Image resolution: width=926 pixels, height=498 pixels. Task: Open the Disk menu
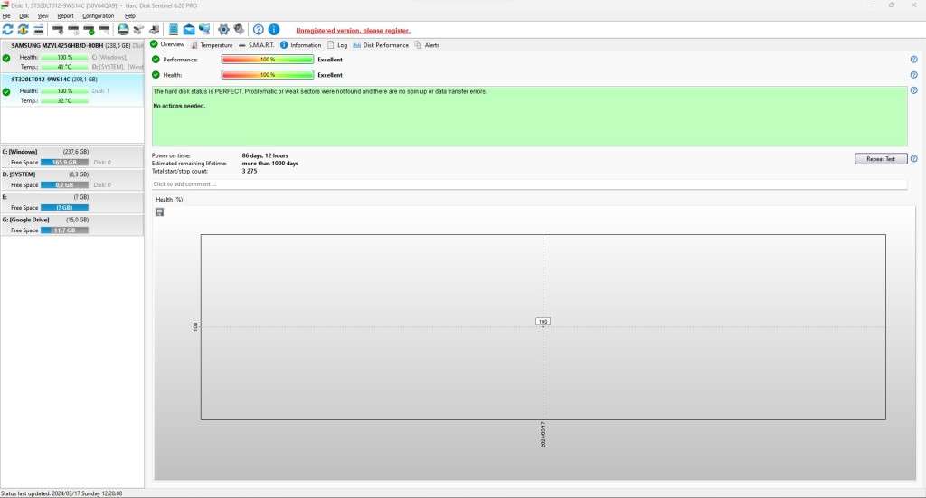tap(24, 16)
